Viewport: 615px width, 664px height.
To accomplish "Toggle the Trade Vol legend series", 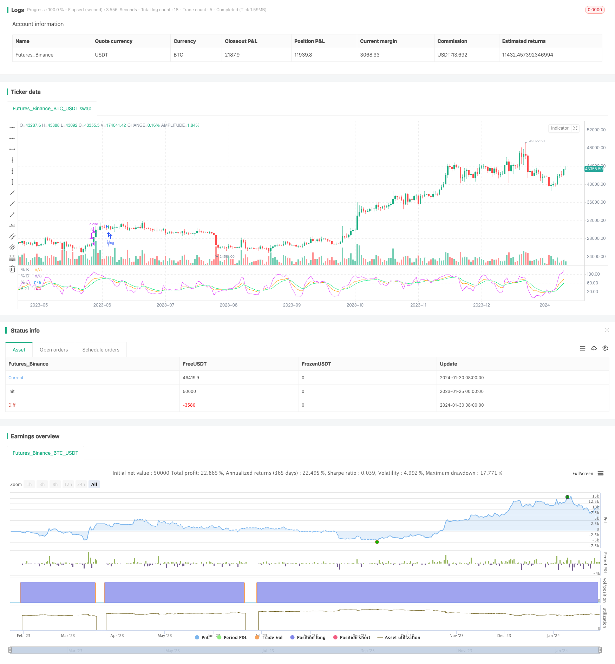I will [269, 637].
